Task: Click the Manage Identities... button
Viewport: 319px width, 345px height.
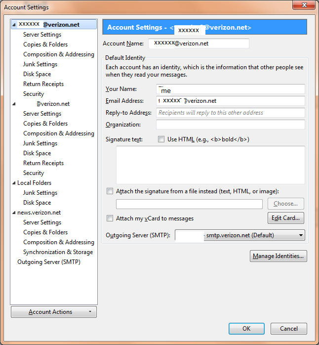Action: (278, 256)
